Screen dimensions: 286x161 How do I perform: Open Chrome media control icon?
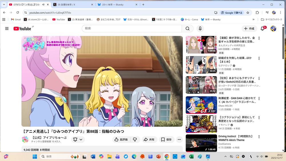(267, 13)
